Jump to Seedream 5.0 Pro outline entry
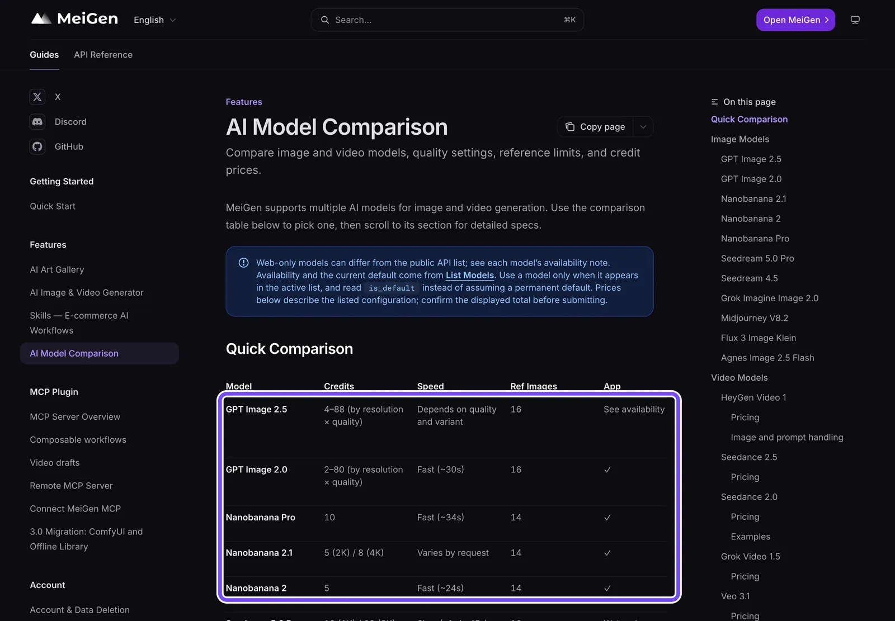The image size is (895, 621). pyautogui.click(x=757, y=258)
